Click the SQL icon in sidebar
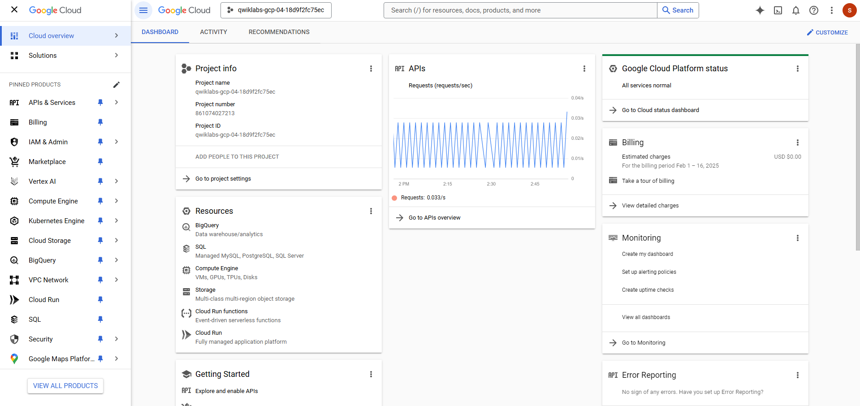Viewport: 860px width, 406px height. (x=14, y=320)
